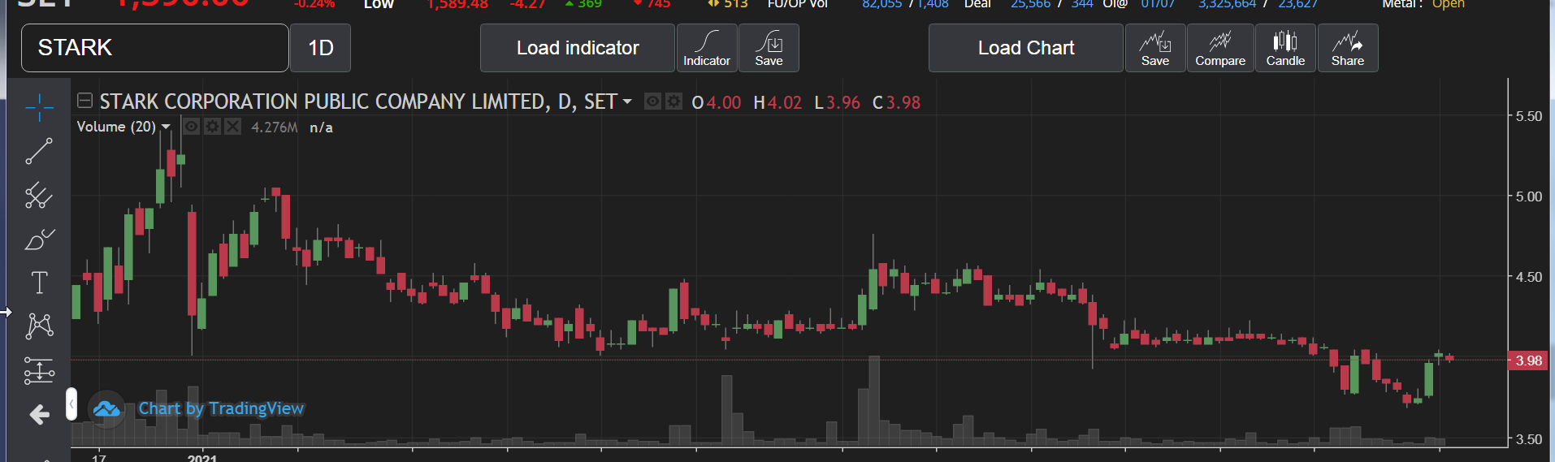Click the 4.276M volume value
The image size is (1555, 462).
(275, 127)
